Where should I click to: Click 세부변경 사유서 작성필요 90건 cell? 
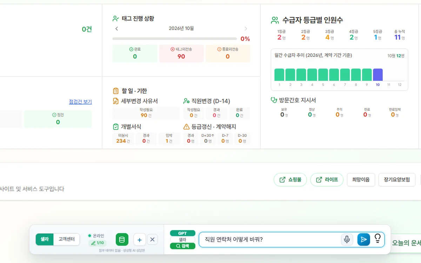point(146,113)
